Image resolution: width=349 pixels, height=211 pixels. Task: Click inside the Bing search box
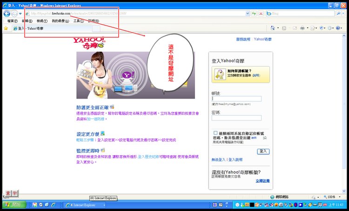[301, 13]
